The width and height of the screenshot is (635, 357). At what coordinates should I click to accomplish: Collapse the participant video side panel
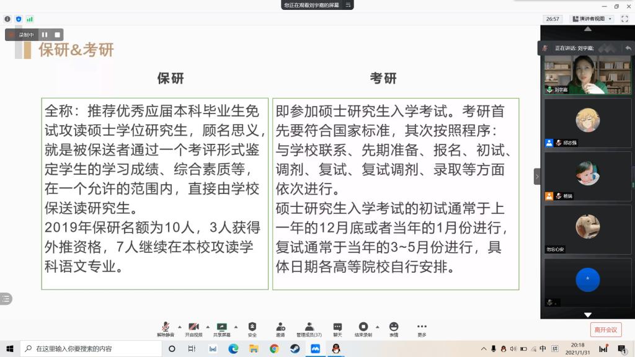tap(537, 177)
